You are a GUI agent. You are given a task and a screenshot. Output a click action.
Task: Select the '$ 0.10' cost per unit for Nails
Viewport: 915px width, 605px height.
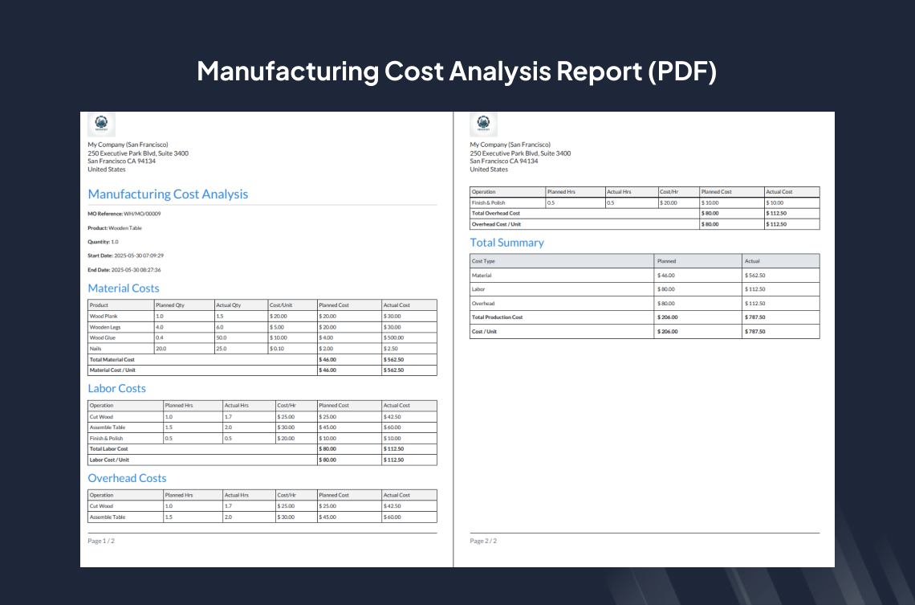[277, 349]
